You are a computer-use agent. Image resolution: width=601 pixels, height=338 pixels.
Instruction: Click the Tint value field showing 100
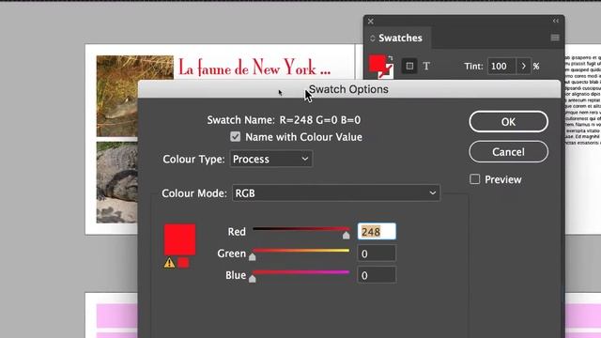501,67
